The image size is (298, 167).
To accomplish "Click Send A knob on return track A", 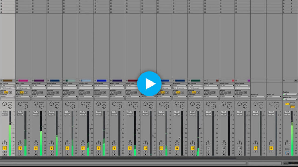I will click(x=255, y=104).
